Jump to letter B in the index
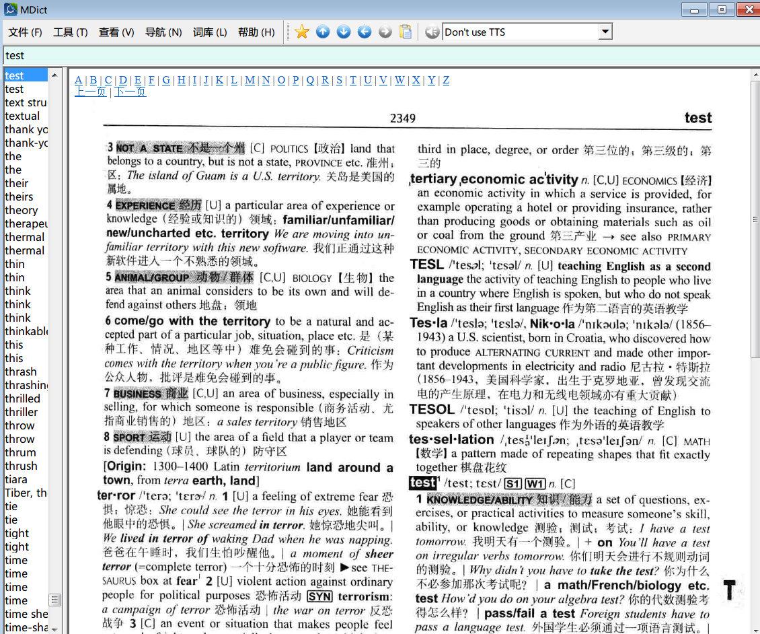The image size is (760, 634). coord(93,80)
